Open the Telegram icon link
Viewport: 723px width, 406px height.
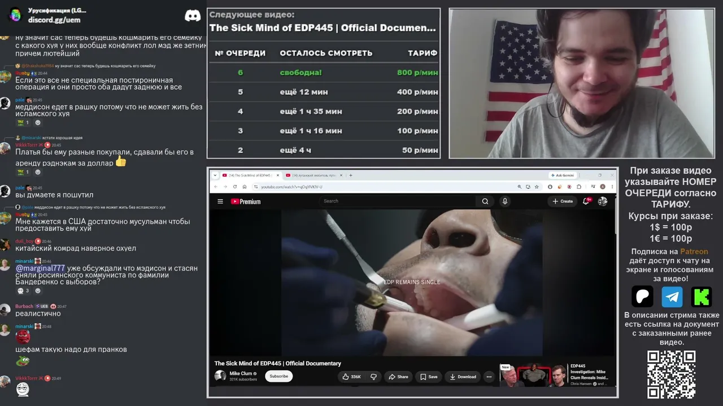click(x=672, y=297)
